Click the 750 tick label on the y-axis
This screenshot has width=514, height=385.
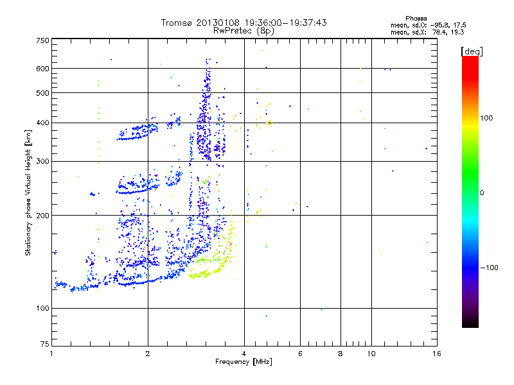42,40
